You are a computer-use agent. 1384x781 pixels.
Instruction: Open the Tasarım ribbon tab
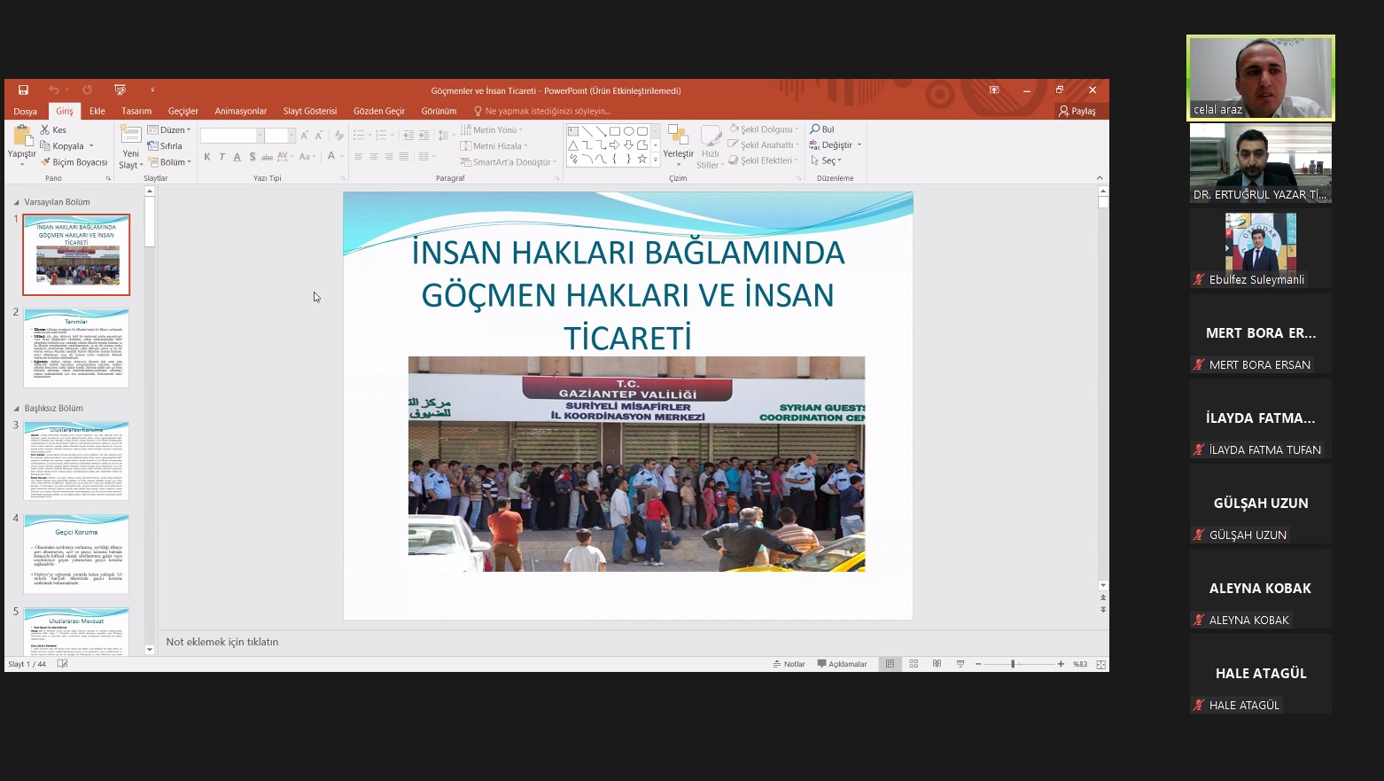click(136, 111)
